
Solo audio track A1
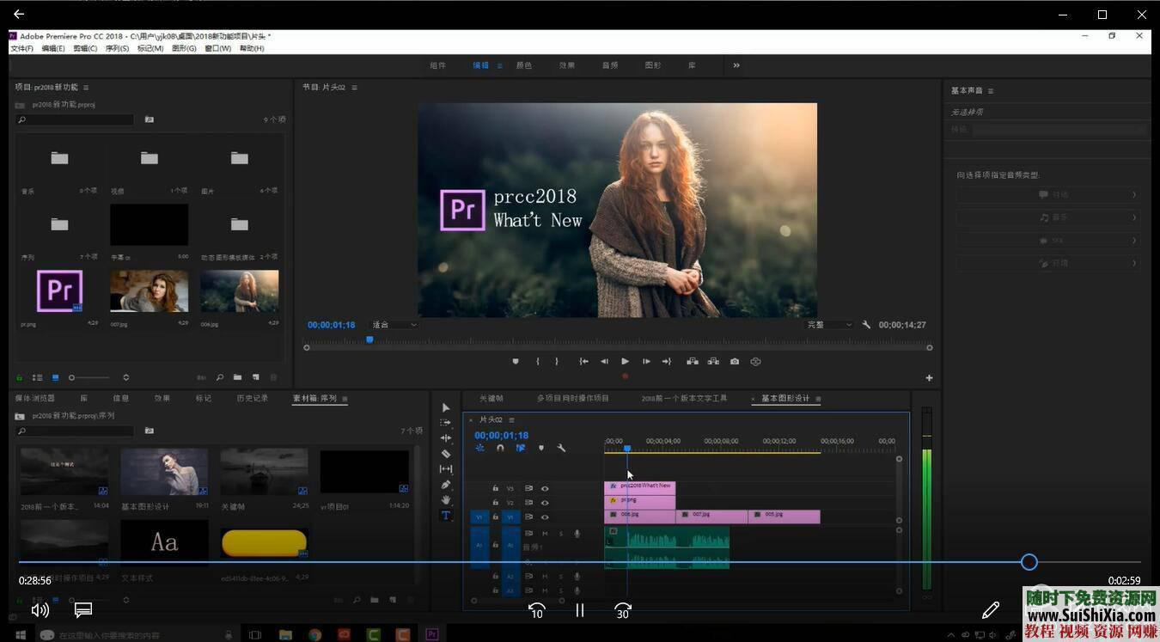[561, 534]
